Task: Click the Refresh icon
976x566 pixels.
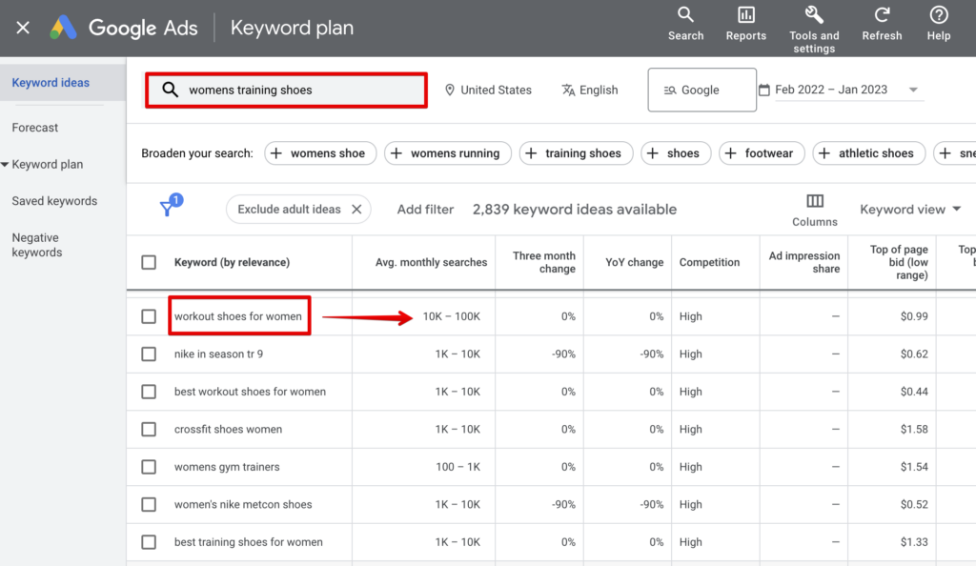Action: pyautogui.click(x=882, y=15)
